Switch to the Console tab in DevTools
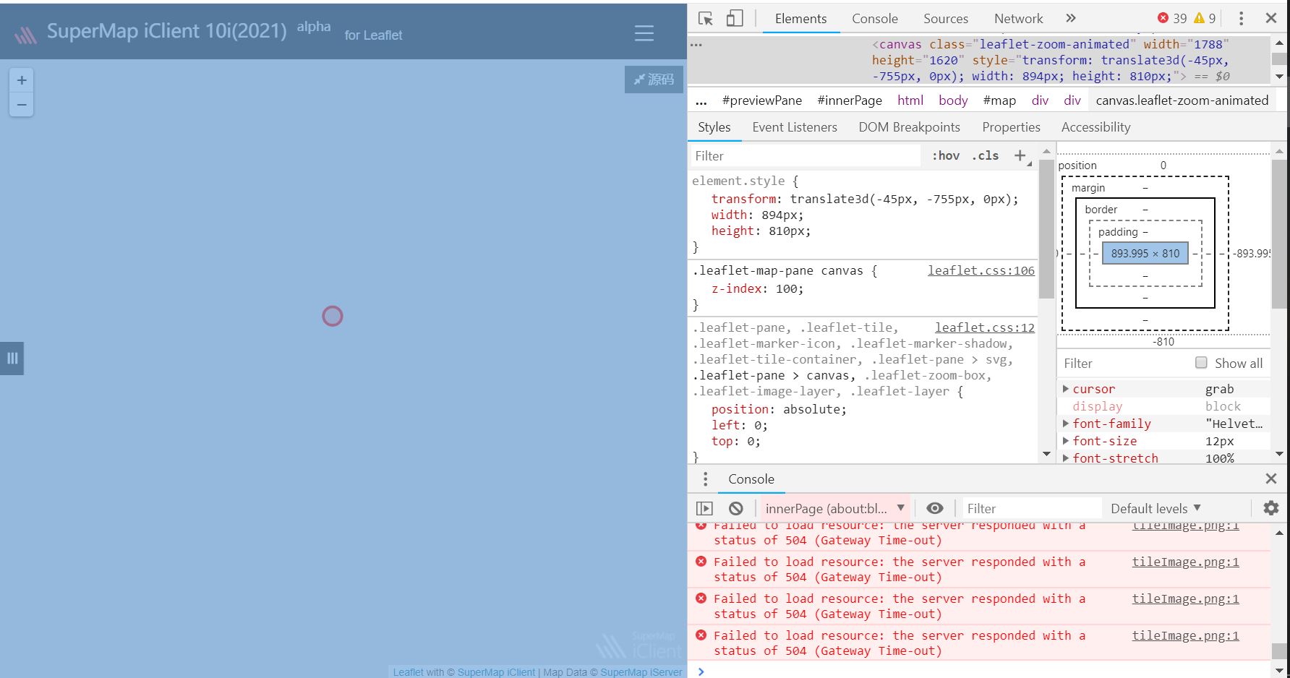 click(874, 19)
